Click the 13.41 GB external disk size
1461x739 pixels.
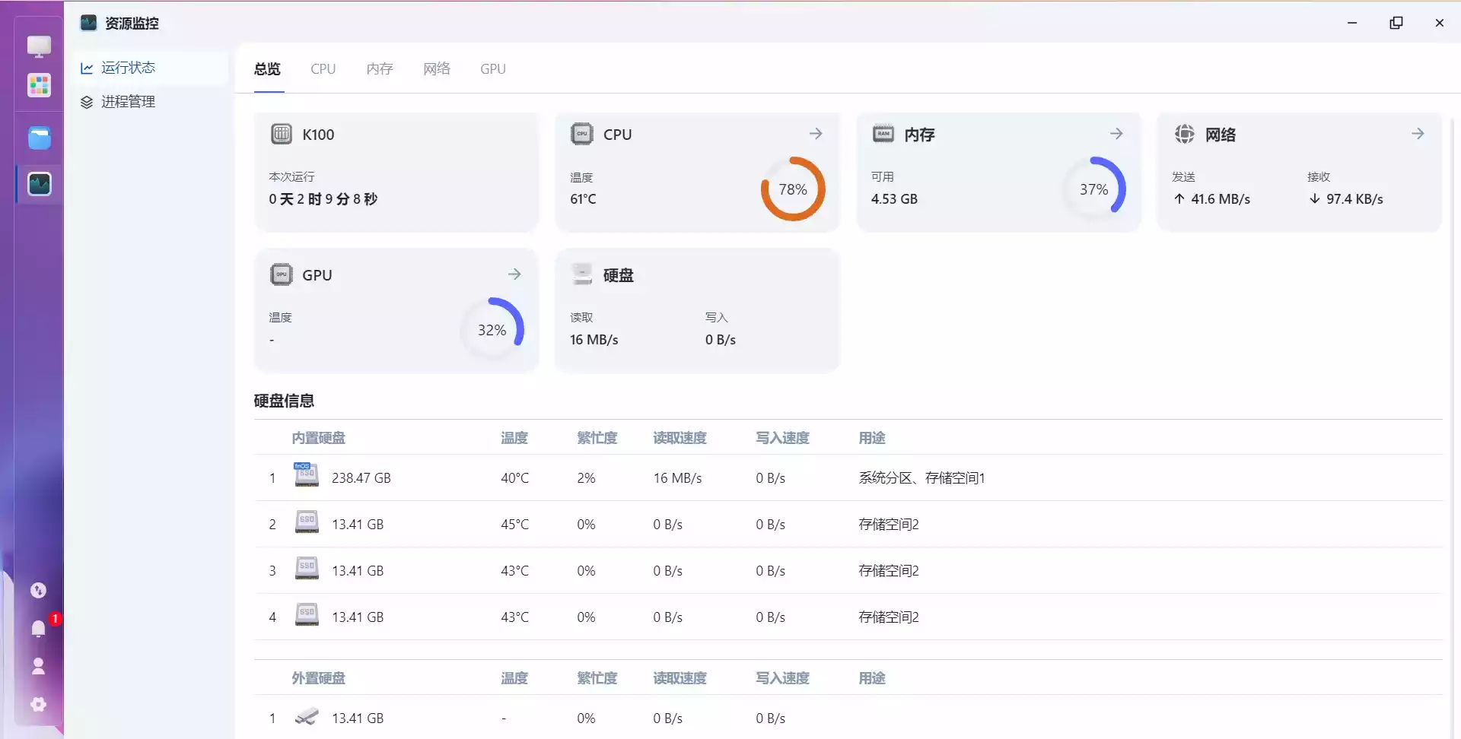tap(358, 718)
